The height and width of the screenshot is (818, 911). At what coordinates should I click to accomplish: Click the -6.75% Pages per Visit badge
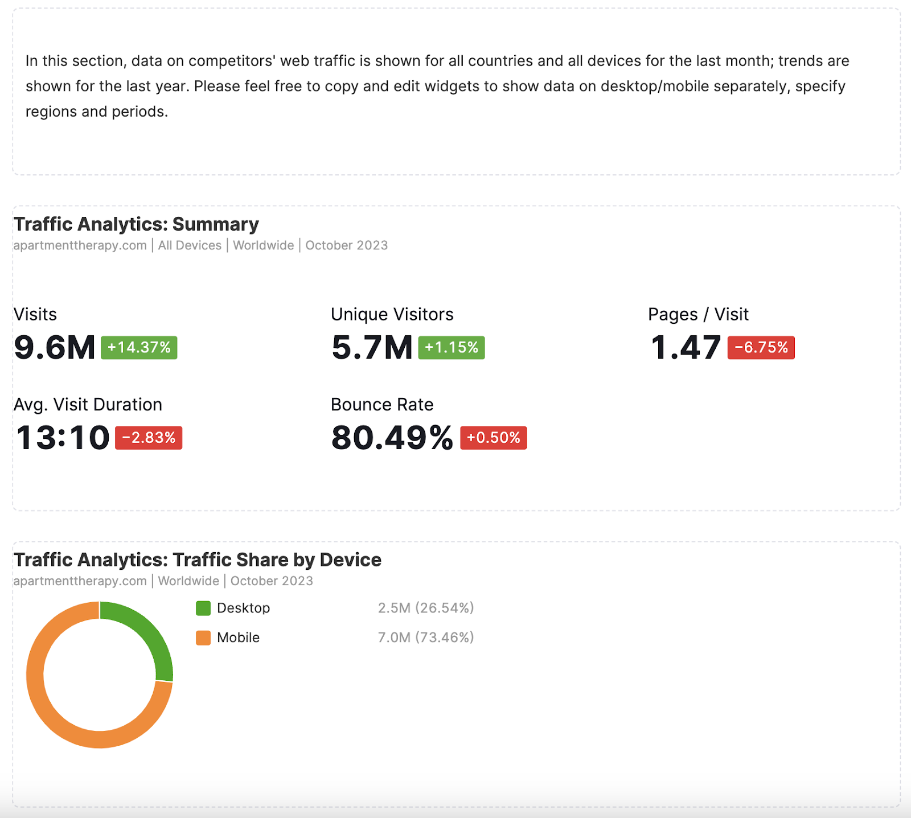(761, 347)
